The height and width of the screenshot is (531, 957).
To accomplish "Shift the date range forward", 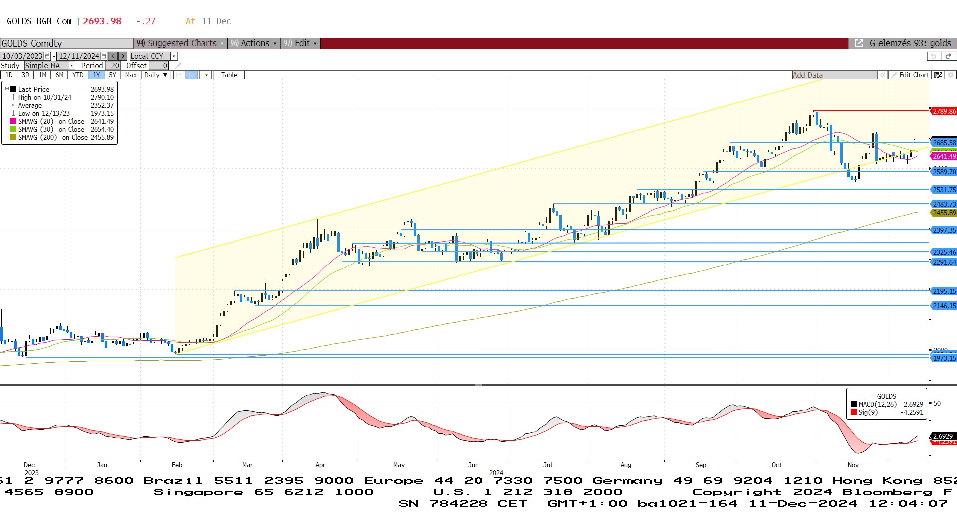I will click(123, 56).
